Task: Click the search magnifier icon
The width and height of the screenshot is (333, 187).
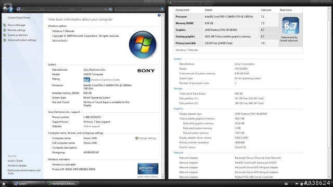Action: pos(162,9)
